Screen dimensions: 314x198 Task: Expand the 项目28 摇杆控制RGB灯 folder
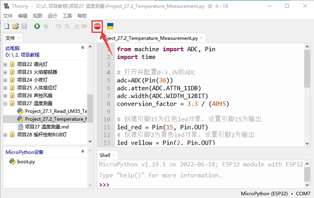5,135
